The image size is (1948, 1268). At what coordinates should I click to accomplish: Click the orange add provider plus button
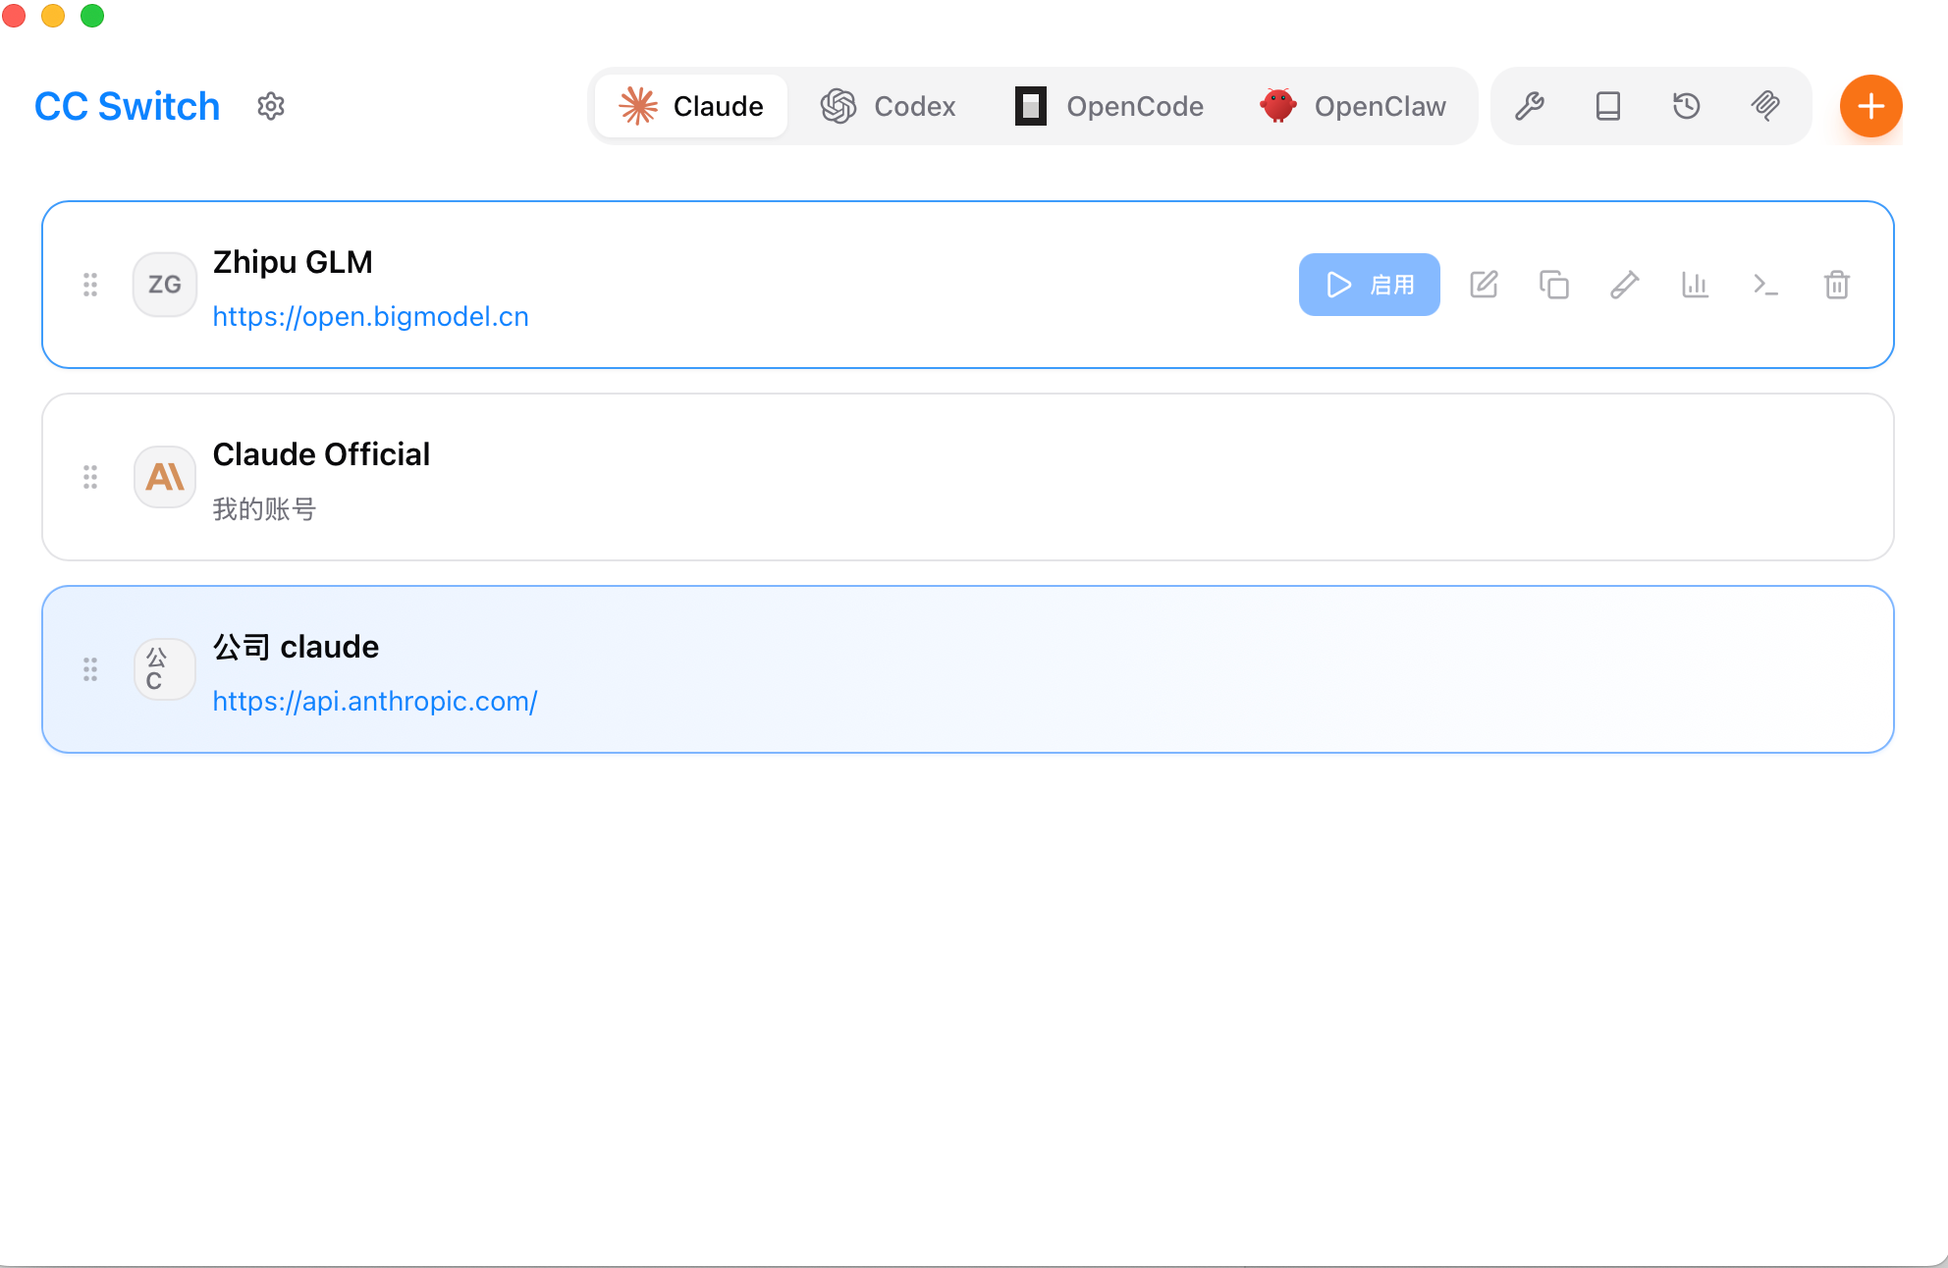tap(1870, 106)
